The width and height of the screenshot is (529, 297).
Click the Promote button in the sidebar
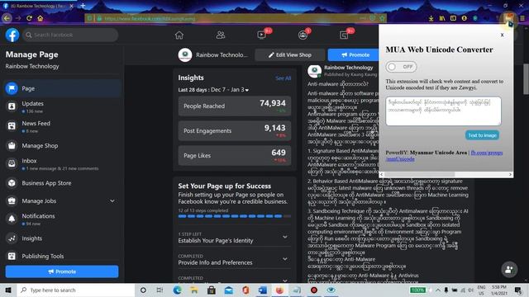point(62,271)
